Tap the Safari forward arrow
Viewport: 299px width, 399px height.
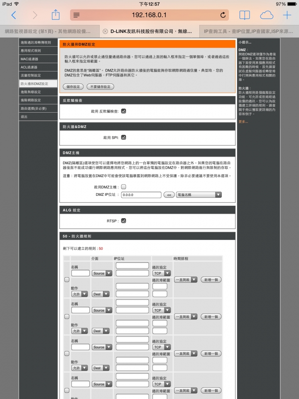tap(35, 15)
